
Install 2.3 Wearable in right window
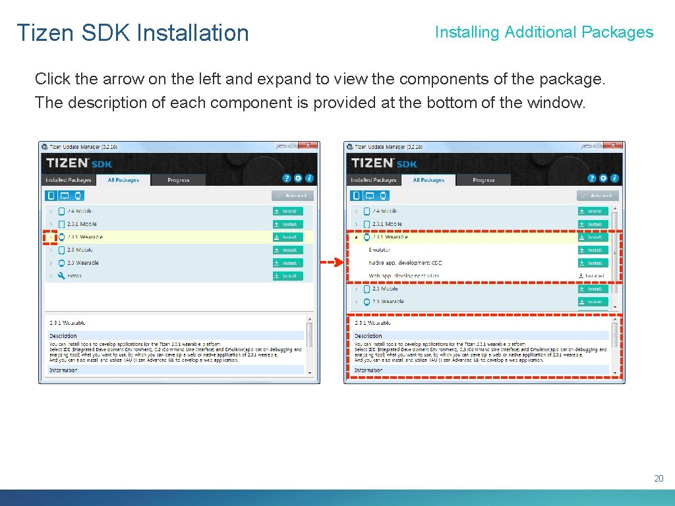point(593,302)
